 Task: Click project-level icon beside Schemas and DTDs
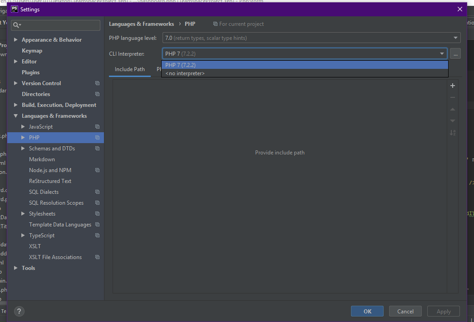97,149
